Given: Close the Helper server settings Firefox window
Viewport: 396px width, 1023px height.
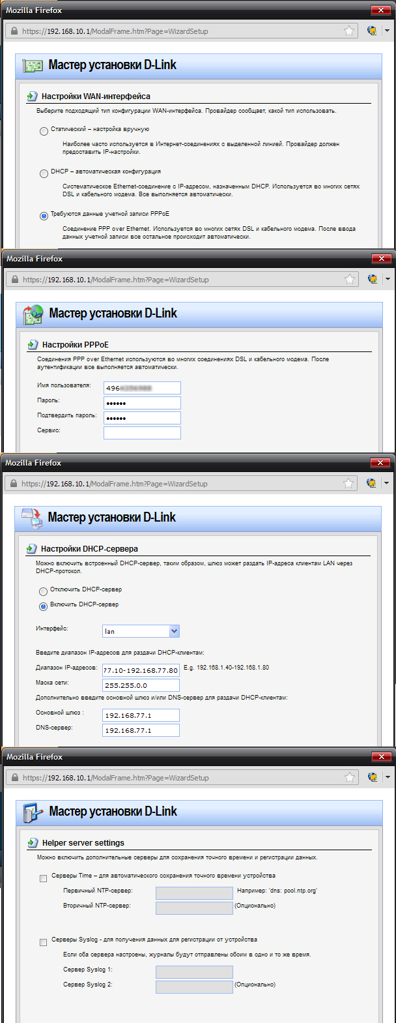Looking at the screenshot, I should 380,756.
